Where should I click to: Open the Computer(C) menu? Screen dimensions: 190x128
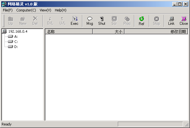coord(26,10)
